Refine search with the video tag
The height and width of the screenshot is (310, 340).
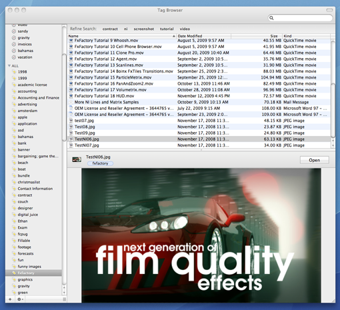tap(185, 29)
